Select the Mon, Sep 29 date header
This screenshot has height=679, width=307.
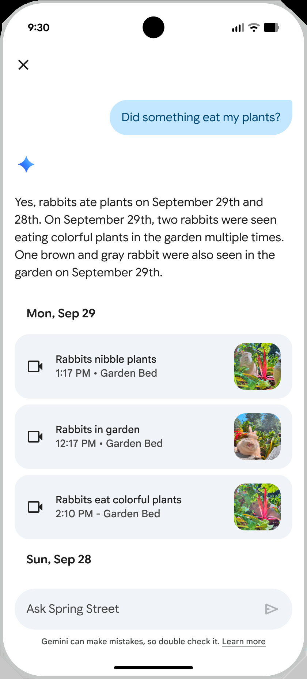tap(61, 313)
